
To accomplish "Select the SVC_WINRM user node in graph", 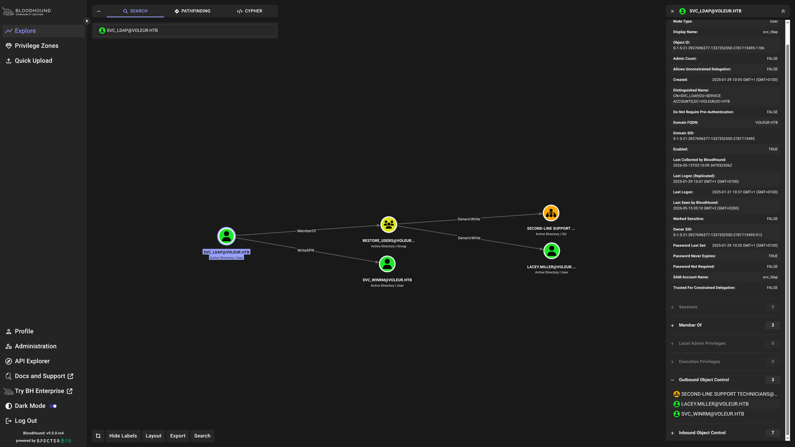I will click(387, 264).
